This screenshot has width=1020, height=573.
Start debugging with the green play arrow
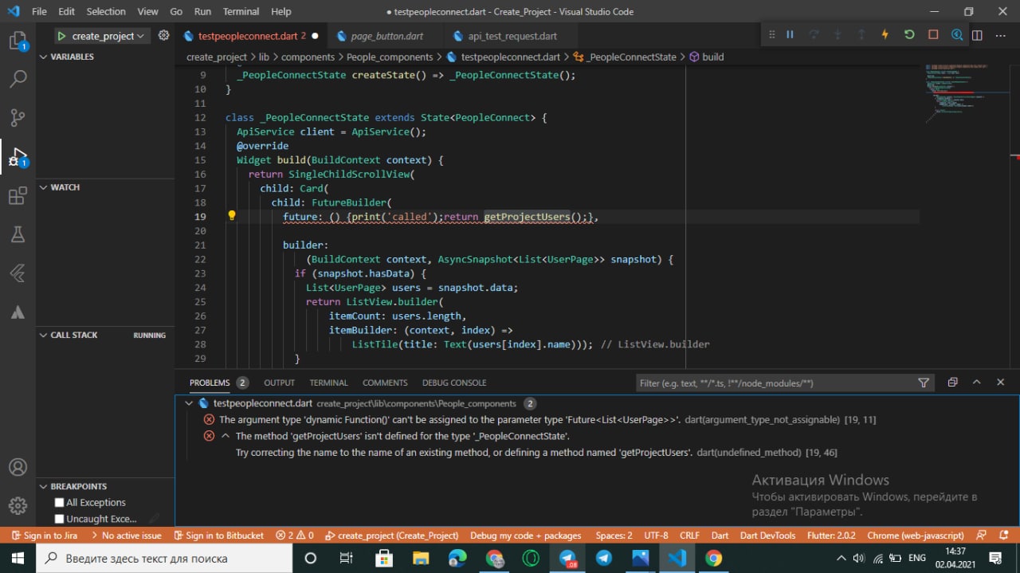(61, 36)
